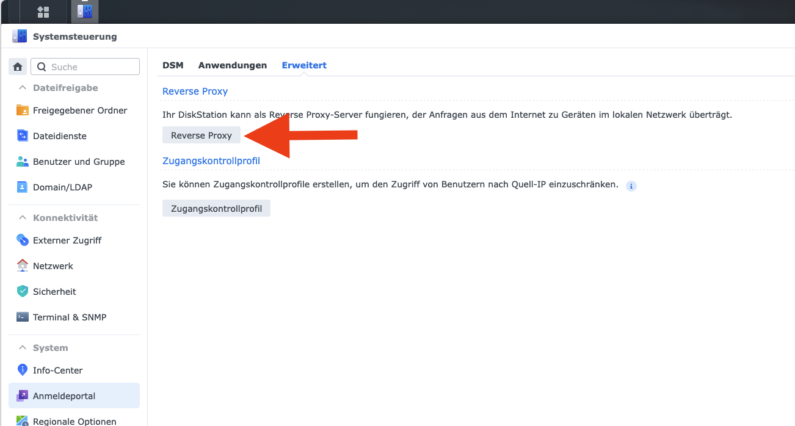Switch to the Anwendungen tab

tap(233, 65)
